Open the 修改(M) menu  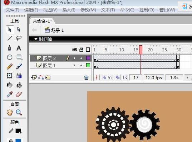[x=88, y=10]
